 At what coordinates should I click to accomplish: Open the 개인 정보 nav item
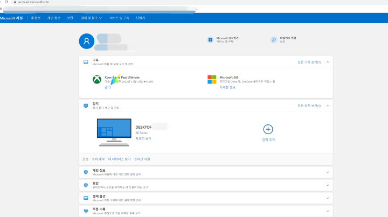(x=54, y=18)
